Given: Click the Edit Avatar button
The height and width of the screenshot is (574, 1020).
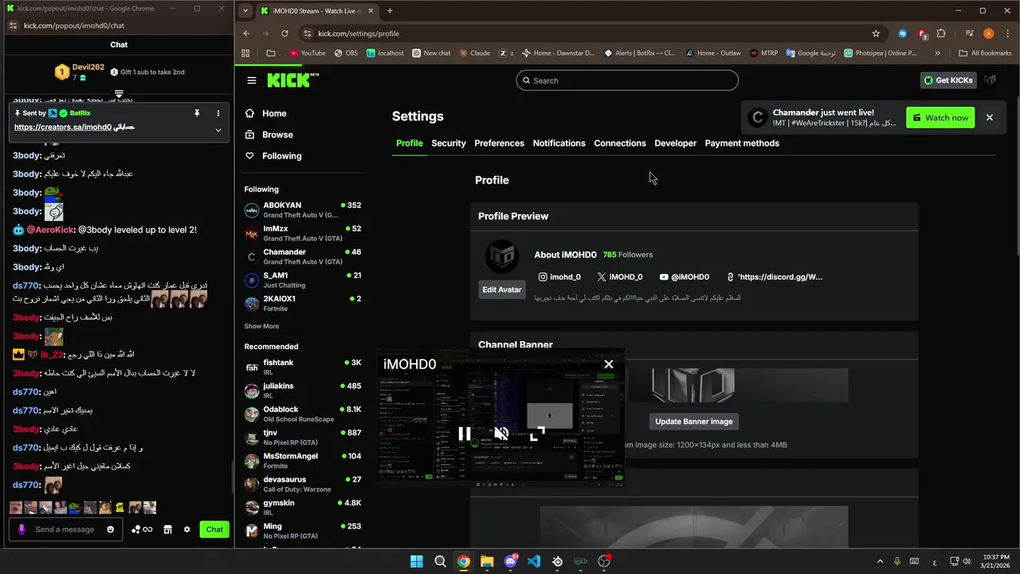Looking at the screenshot, I should point(502,289).
